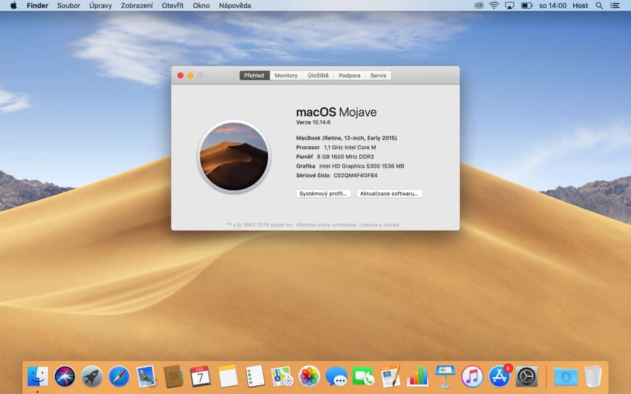Open the Wi-Fi status menu
Screen dimensions: 631x394
(x=494, y=5)
